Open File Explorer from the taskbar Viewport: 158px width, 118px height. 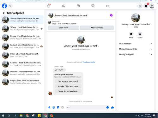coord(21,116)
